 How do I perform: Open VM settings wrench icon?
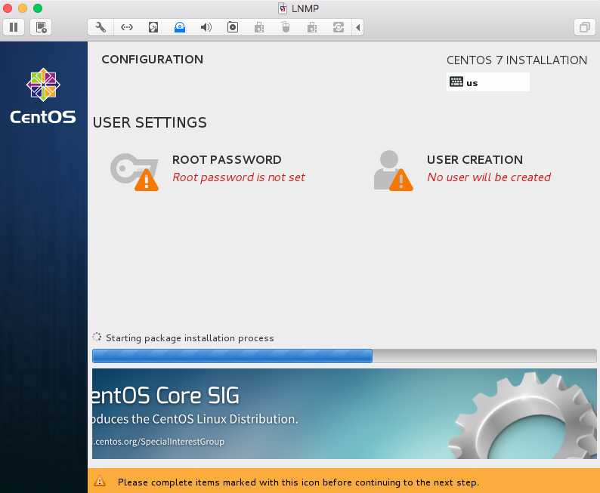(101, 27)
